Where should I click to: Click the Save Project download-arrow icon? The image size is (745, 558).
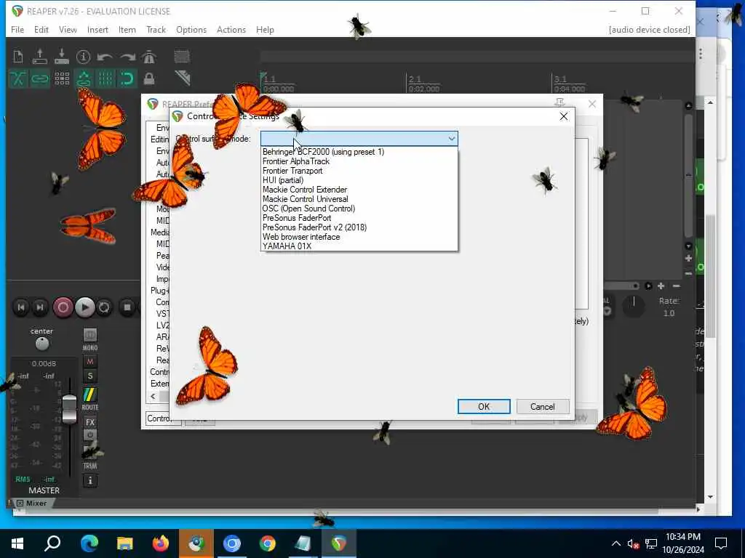point(62,57)
